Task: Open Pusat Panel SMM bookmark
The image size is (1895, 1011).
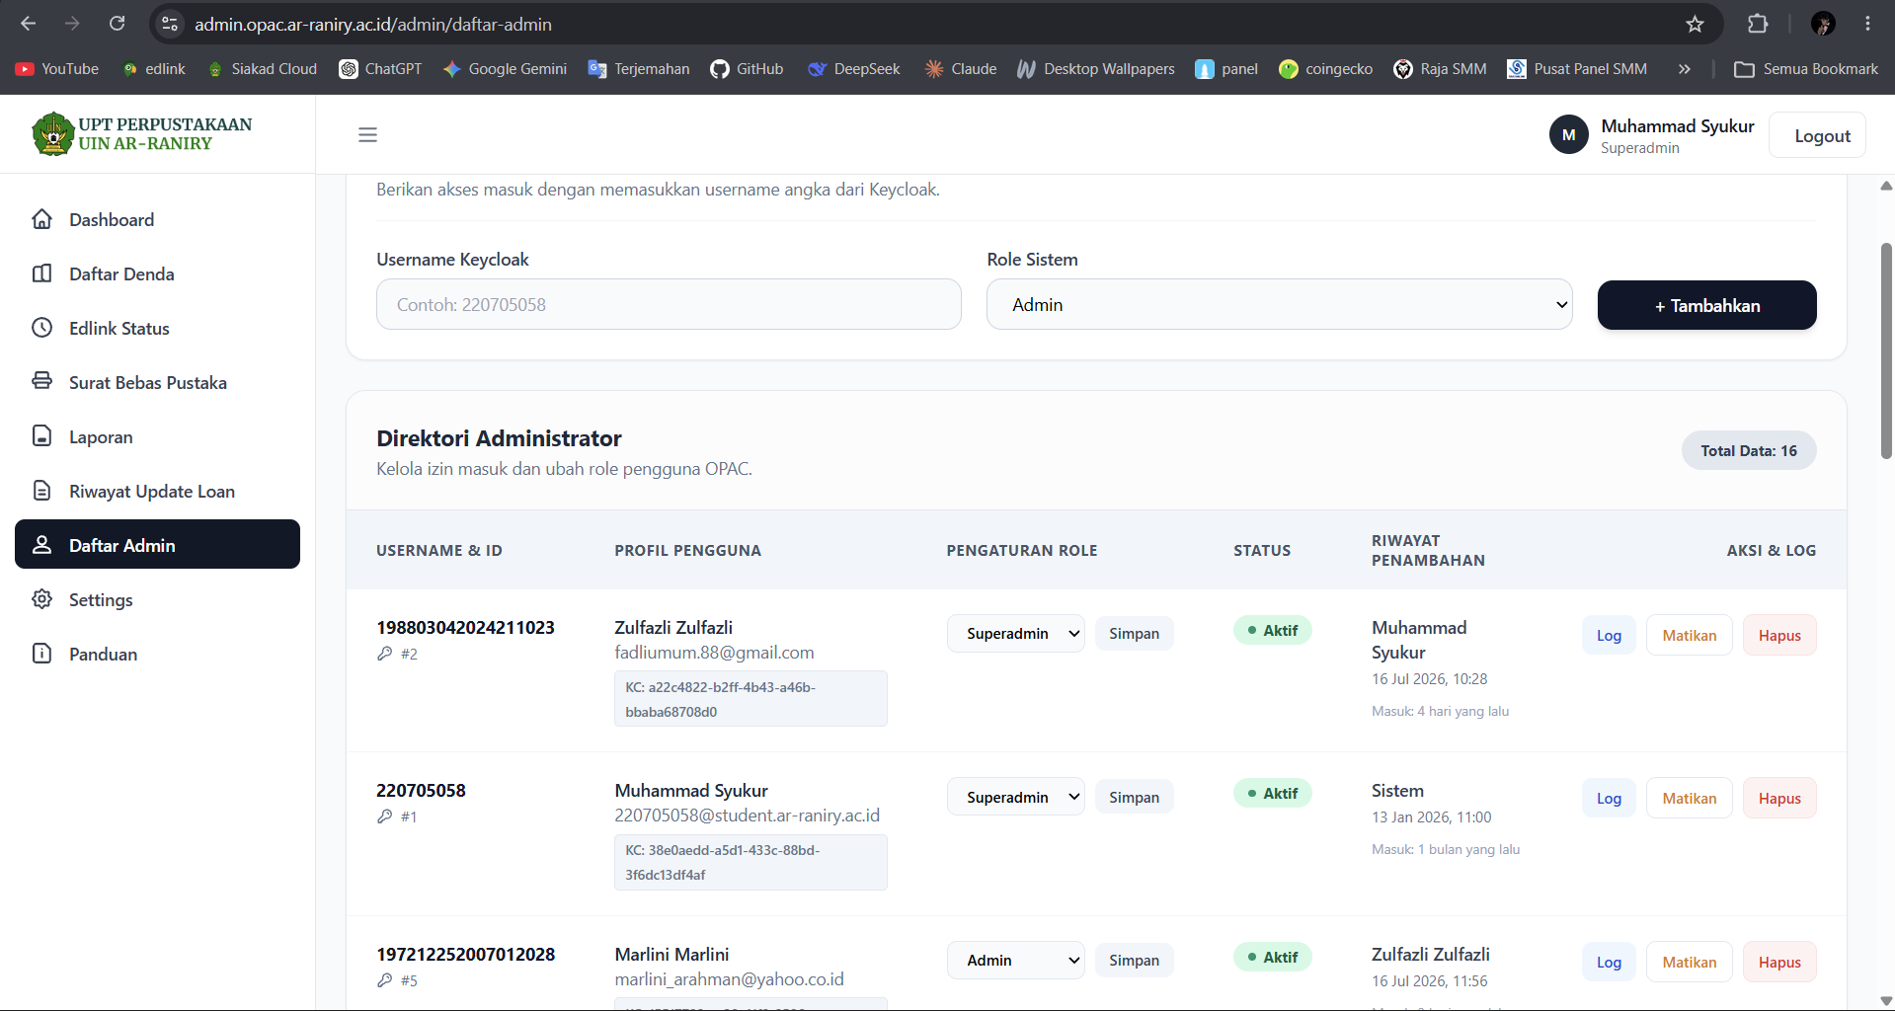Action: click(x=1577, y=69)
